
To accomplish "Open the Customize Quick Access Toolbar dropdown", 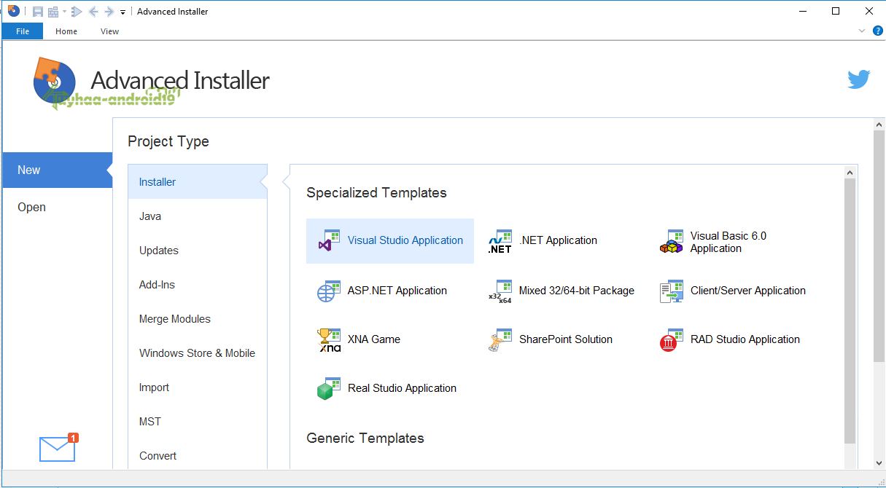I will [x=123, y=12].
